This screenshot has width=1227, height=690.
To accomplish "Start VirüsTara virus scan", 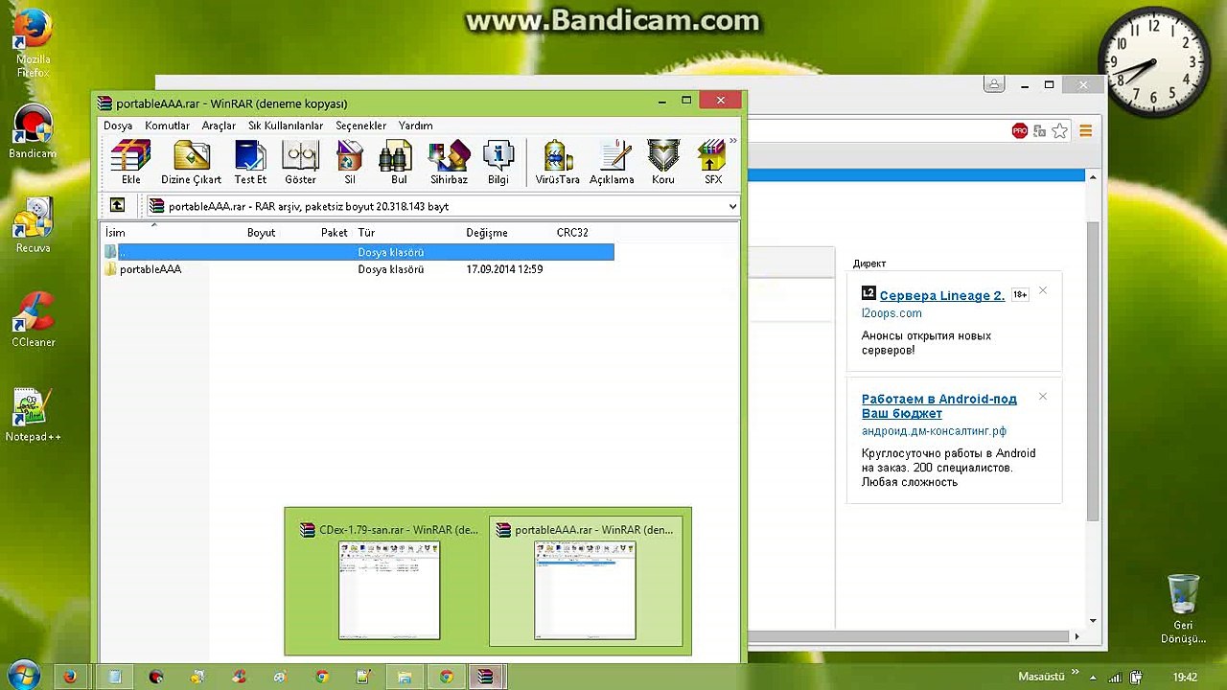I will pyautogui.click(x=557, y=162).
